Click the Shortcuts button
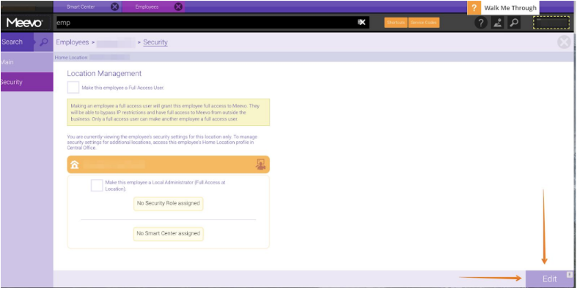The width and height of the screenshot is (577, 288). [x=396, y=23]
